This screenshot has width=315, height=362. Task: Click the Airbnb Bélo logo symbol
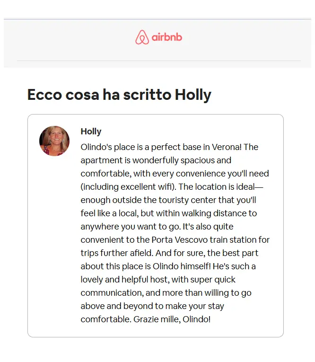(142, 37)
